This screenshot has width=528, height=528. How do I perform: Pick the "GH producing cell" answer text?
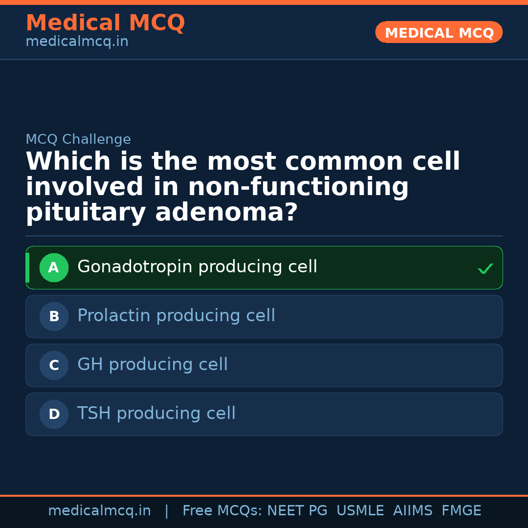152,365
